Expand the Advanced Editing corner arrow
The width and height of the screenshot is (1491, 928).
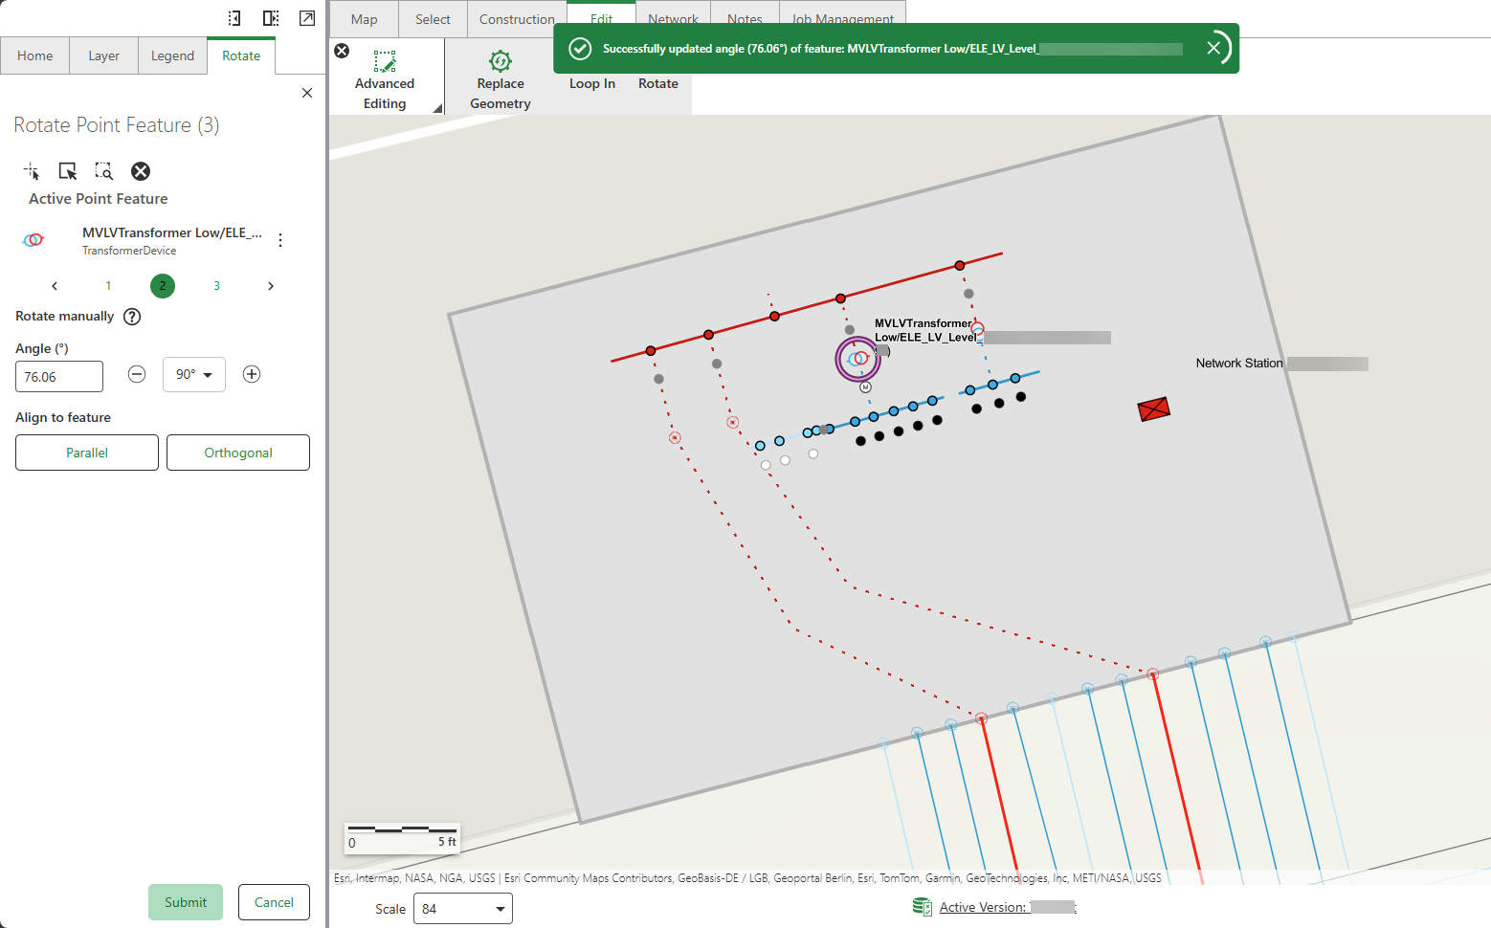[x=437, y=108]
